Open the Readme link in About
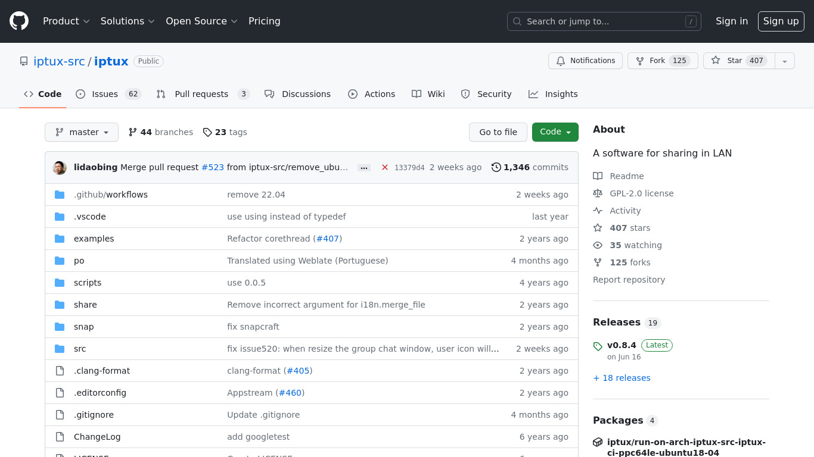The height and width of the screenshot is (457, 814). pyautogui.click(x=619, y=176)
